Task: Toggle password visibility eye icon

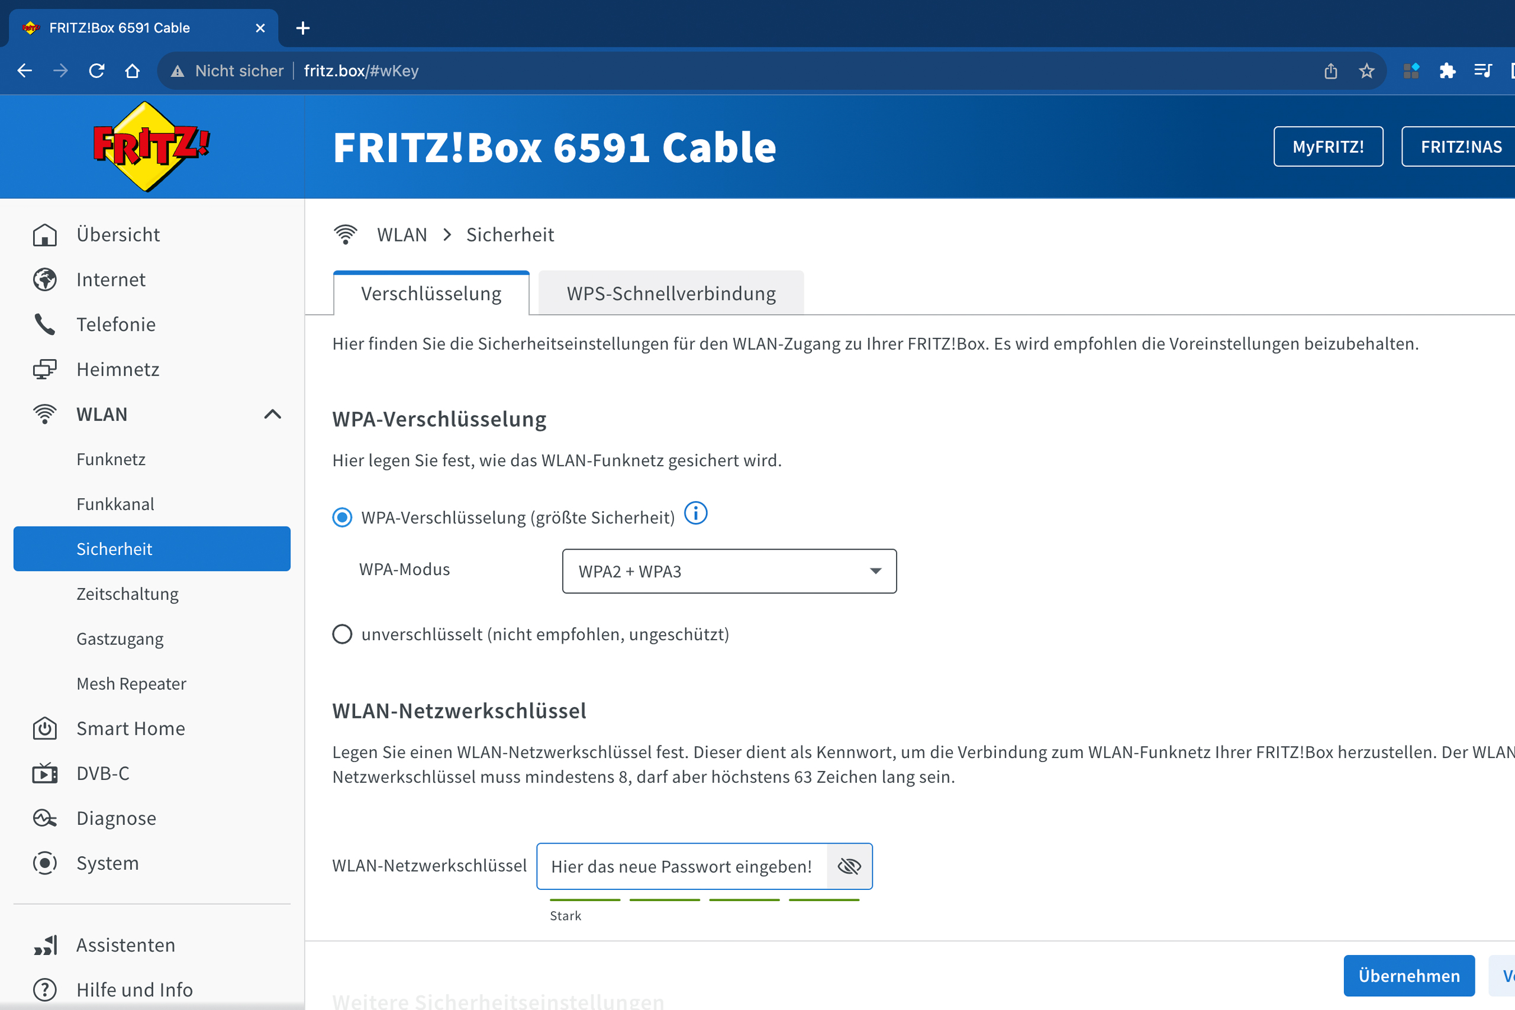Action: [849, 866]
